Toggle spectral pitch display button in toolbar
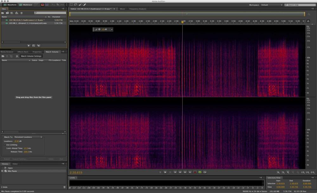 [x=47, y=5]
